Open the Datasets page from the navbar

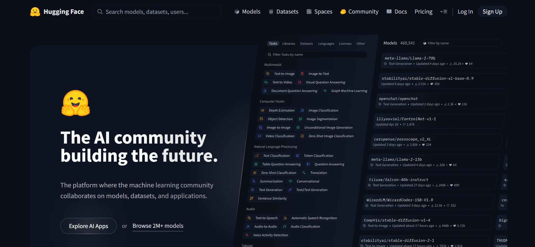coord(284,12)
